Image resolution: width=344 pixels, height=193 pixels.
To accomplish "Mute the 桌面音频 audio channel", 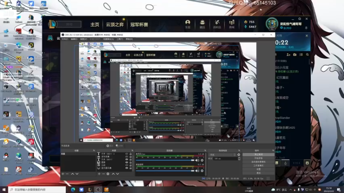I will pos(197,171).
